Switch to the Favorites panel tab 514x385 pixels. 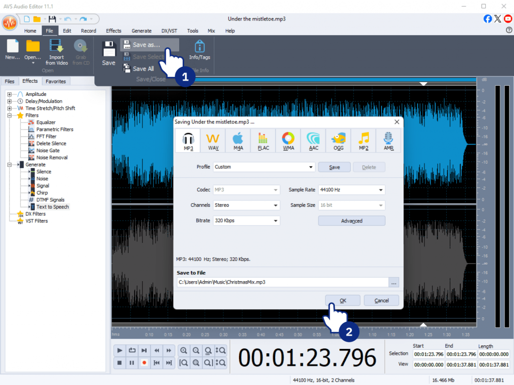pos(55,81)
